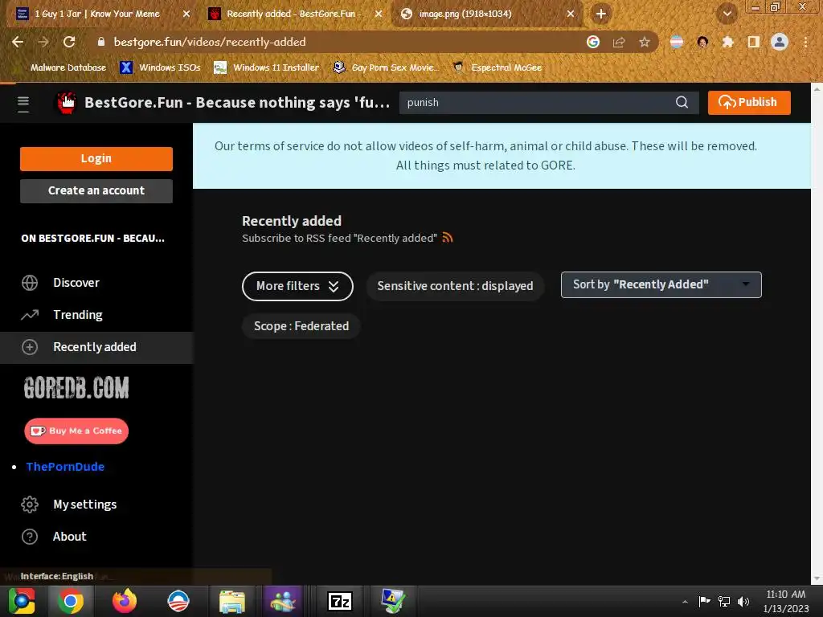Open a new browser tab
823x617 pixels.
tap(601, 14)
